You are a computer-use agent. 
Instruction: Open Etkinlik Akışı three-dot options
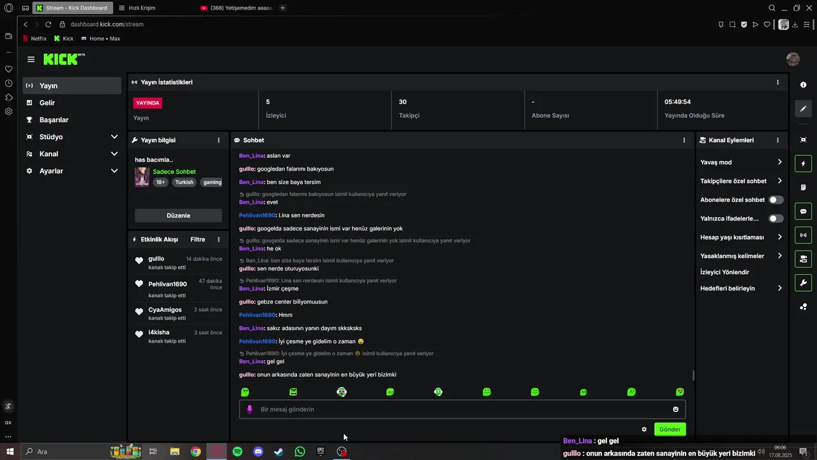pos(218,240)
